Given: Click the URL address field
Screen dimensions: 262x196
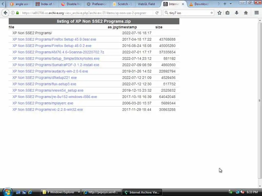Looking at the screenshot, I should pyautogui.click(x=84, y=13).
